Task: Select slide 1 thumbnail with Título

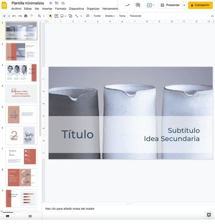Action: point(21,31)
